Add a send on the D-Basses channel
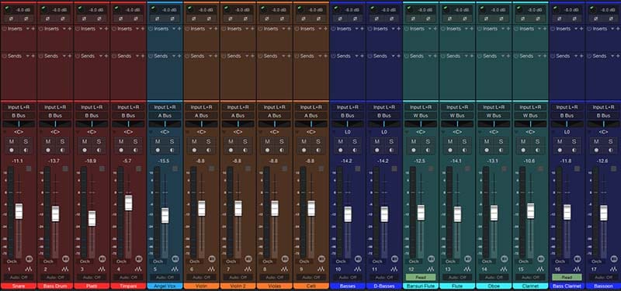The width and height of the screenshot is (621, 291). coord(398,56)
